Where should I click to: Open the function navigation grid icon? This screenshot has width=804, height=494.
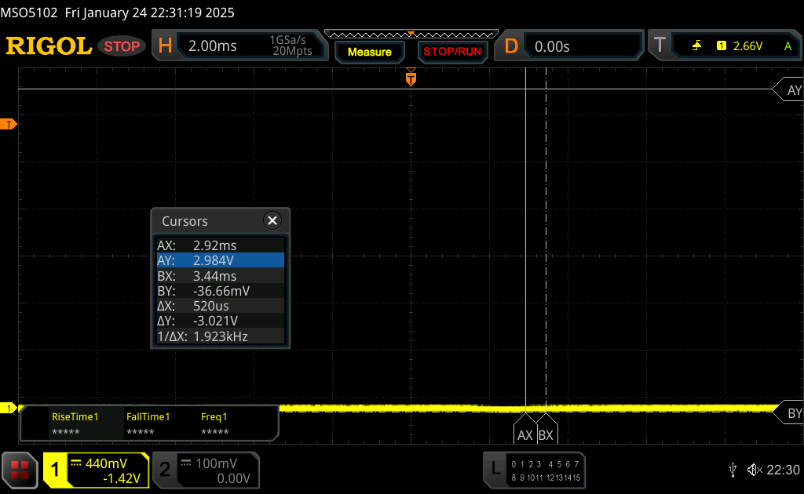point(20,470)
